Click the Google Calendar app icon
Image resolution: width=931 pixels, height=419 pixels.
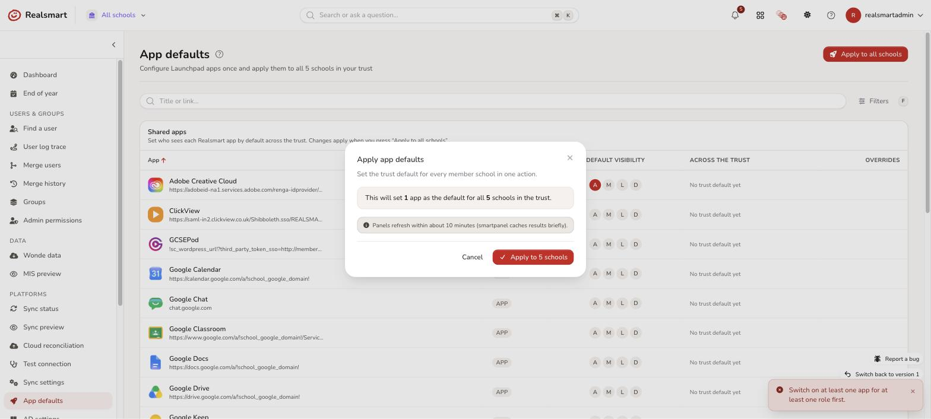pos(156,274)
